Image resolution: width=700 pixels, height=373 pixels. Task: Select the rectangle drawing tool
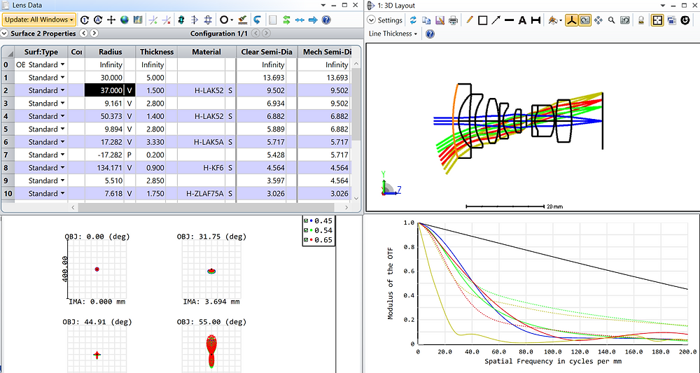tap(482, 20)
